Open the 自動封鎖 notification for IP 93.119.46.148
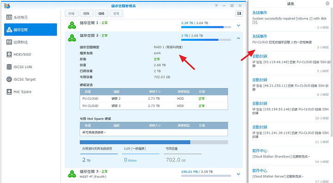 coord(290,63)
